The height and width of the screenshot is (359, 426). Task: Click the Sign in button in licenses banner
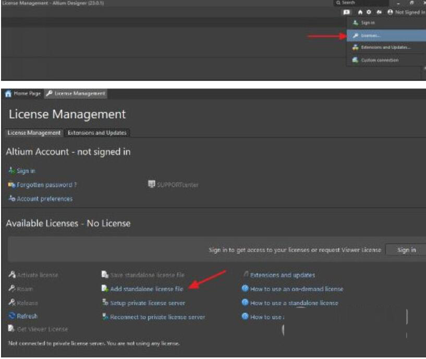[x=406, y=250]
